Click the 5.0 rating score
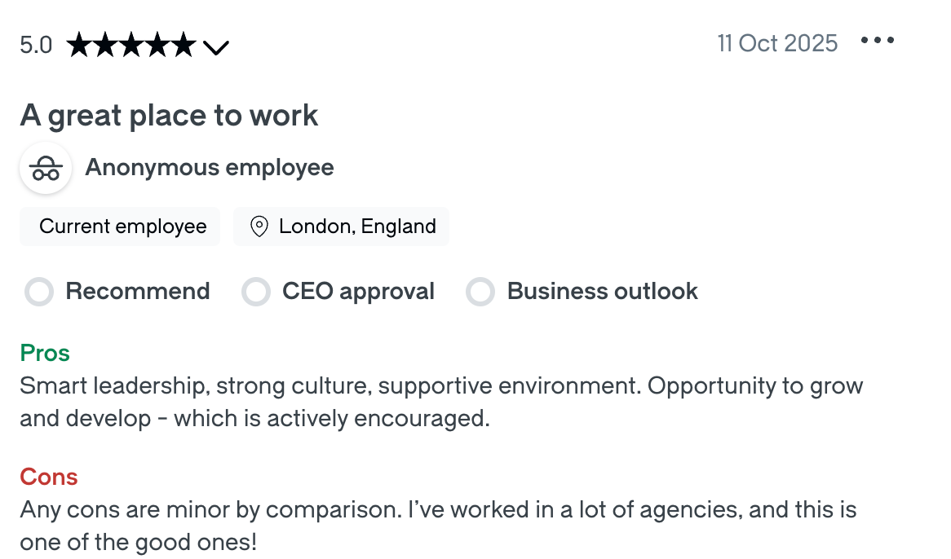951x559 pixels. click(x=34, y=45)
